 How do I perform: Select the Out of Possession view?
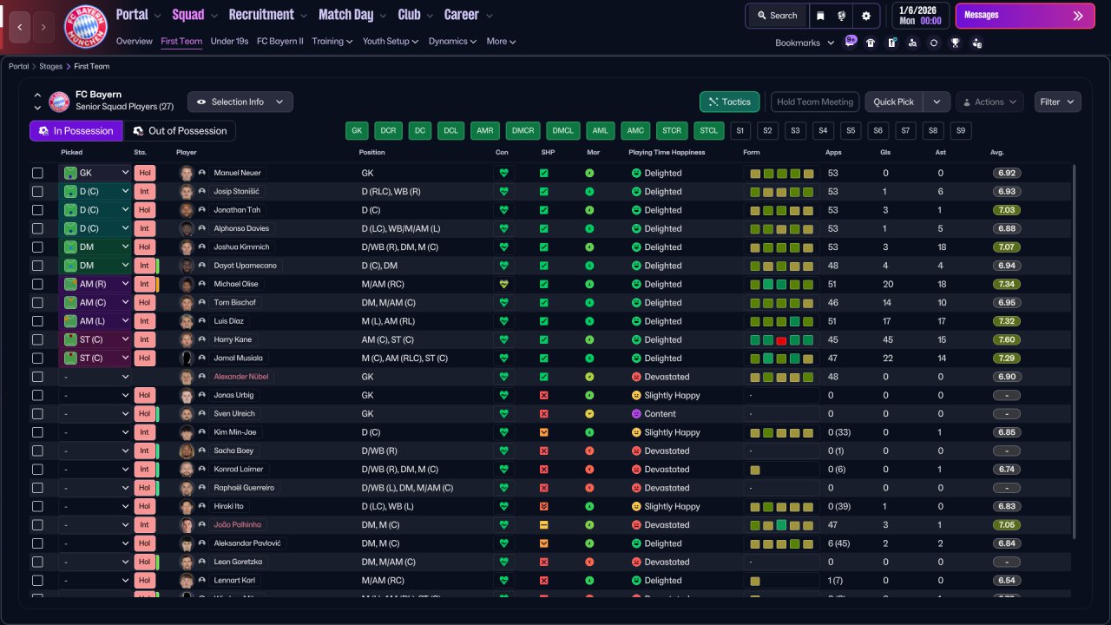pos(180,131)
